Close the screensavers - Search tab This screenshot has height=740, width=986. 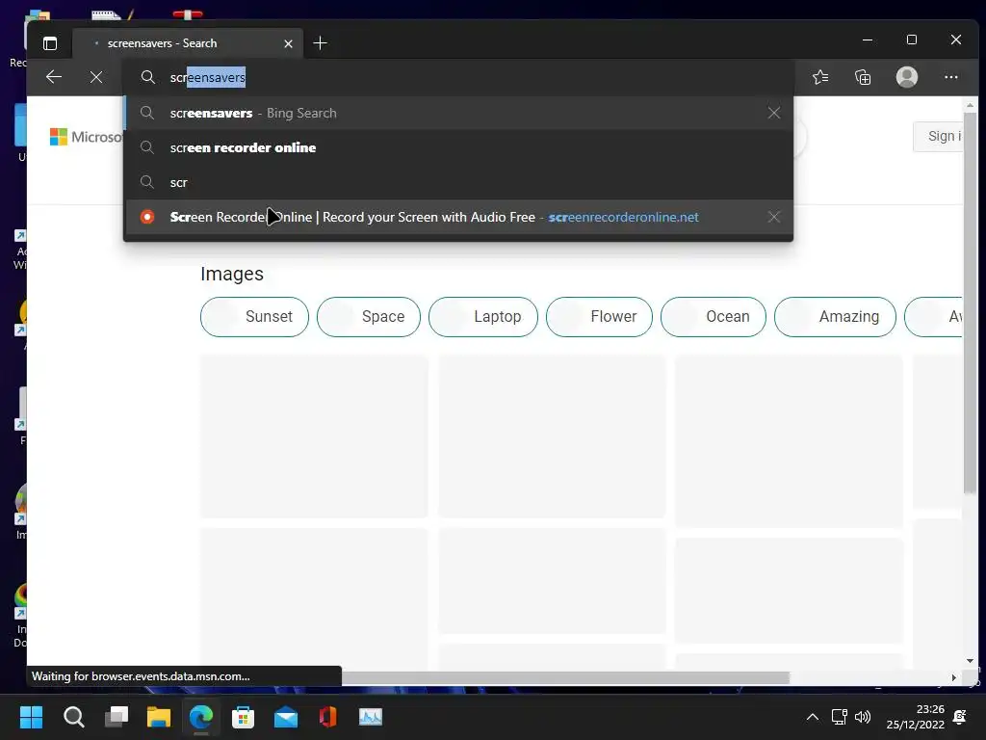[x=288, y=43]
